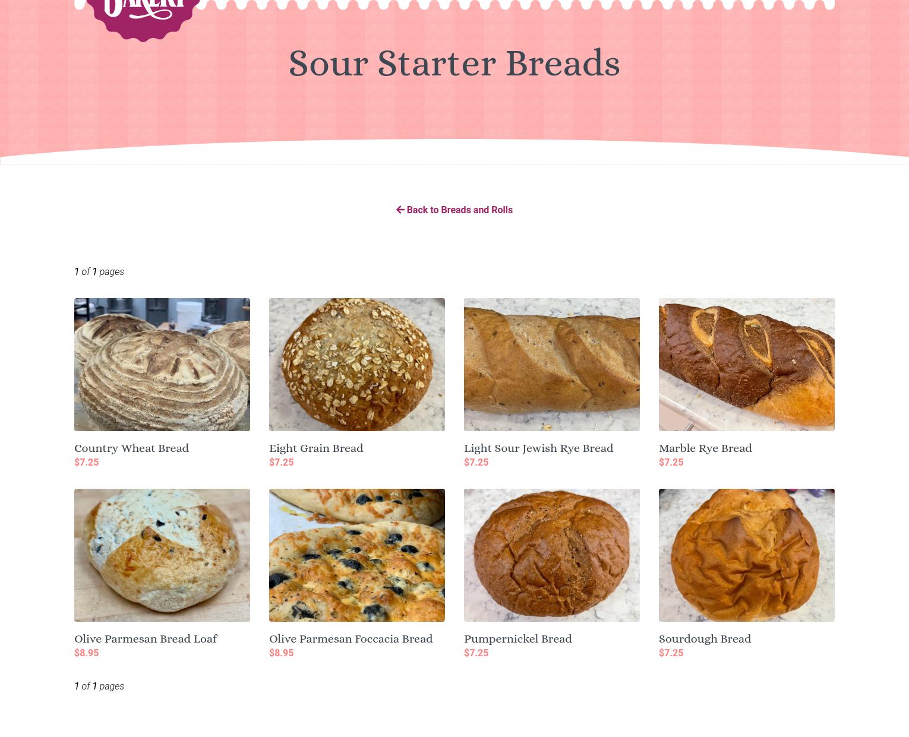This screenshot has height=737, width=909.
Task: Select the Olive Parmesan Bread Loaf title
Action: (146, 639)
